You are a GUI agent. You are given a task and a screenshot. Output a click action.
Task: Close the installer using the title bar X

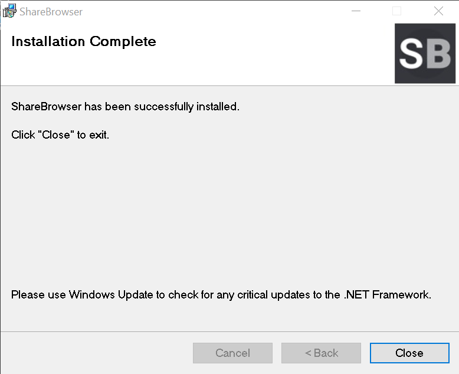point(438,11)
